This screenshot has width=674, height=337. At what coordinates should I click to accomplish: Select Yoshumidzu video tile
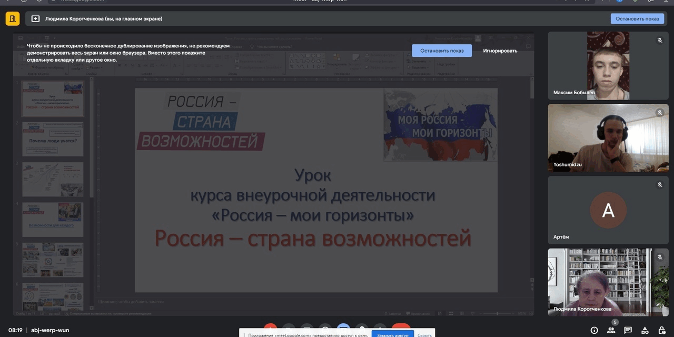tap(608, 137)
